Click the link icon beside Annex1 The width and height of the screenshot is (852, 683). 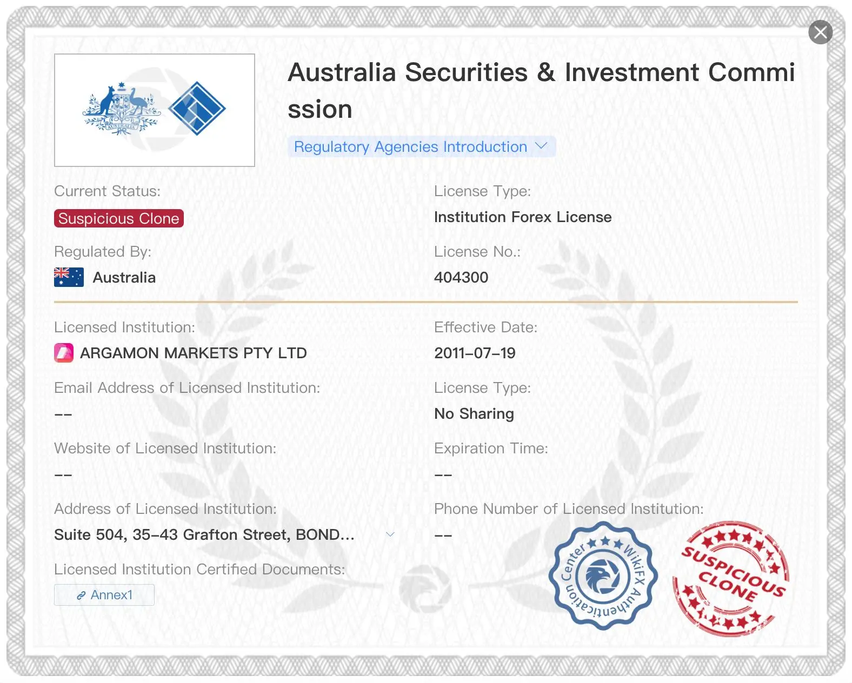click(81, 595)
